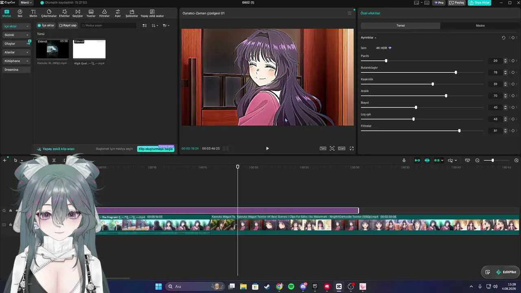521x293 pixels.
Task: Open the Şablonlar templates panel
Action: (x=132, y=13)
